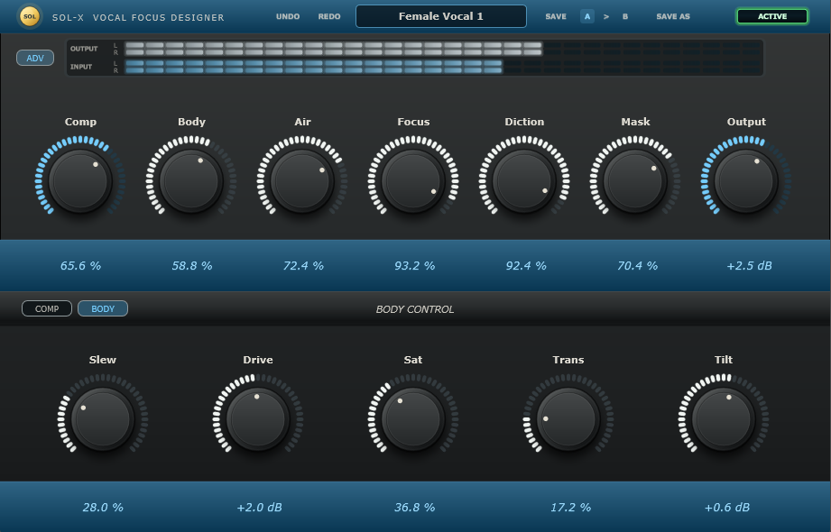Screen dimensions: 831x532
Task: Click the Slew knob
Action: [102, 419]
